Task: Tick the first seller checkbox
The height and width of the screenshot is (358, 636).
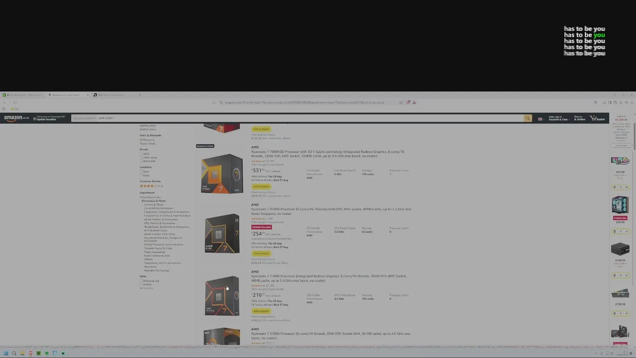Action: point(141,281)
